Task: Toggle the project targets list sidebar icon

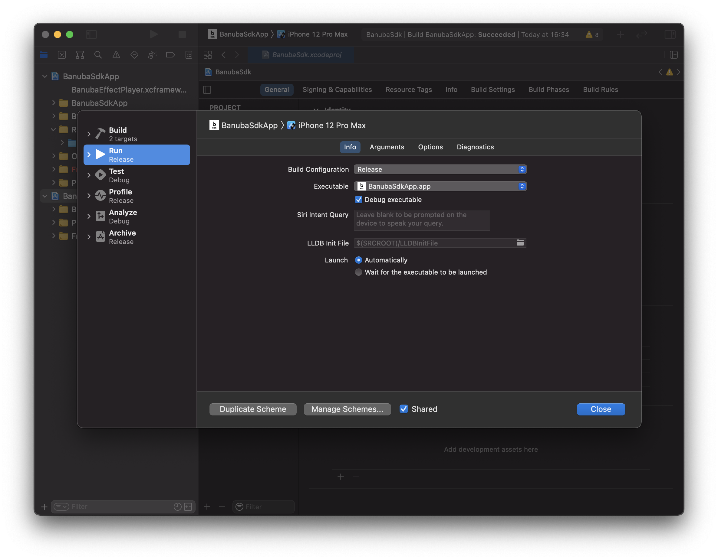Action: click(x=207, y=90)
